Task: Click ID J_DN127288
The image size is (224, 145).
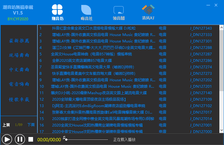Action: point(201,48)
